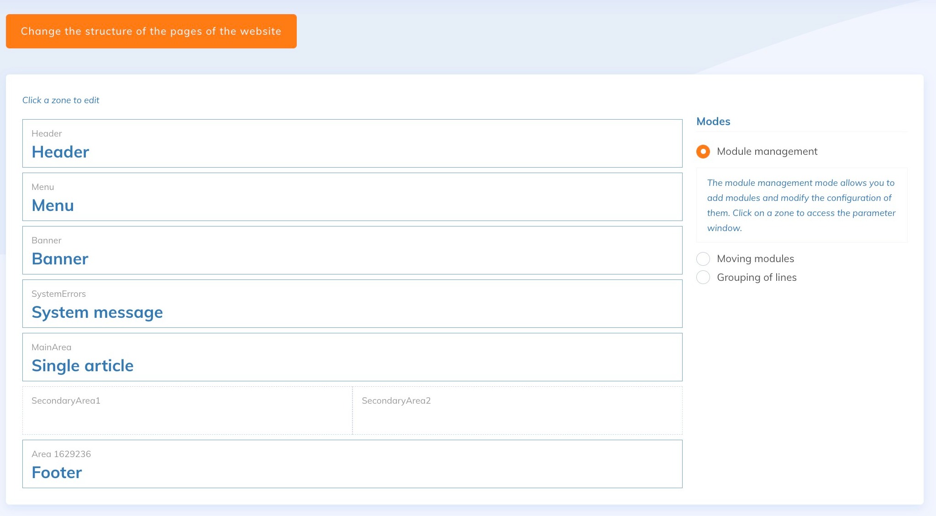Click the empty SecondaryArea1 zone
The width and height of the screenshot is (936, 516).
coord(187,411)
